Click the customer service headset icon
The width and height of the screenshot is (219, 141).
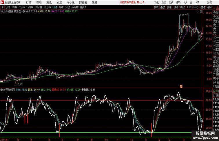pyautogui.click(x=185, y=2)
